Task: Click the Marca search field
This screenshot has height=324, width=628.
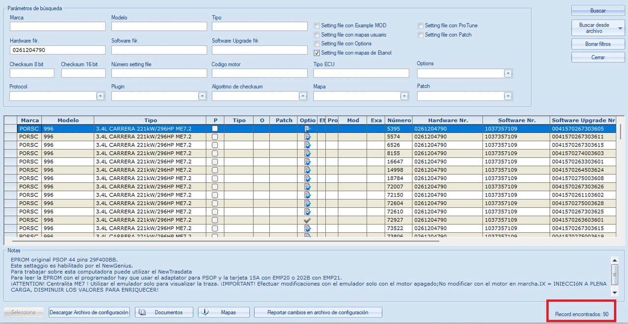Action: tap(57, 26)
